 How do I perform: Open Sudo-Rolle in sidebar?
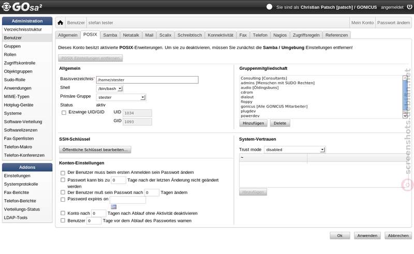(27, 80)
